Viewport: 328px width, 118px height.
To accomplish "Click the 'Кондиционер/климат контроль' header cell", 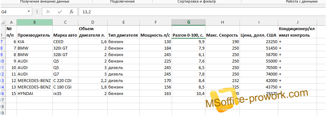I will coord(297,32).
